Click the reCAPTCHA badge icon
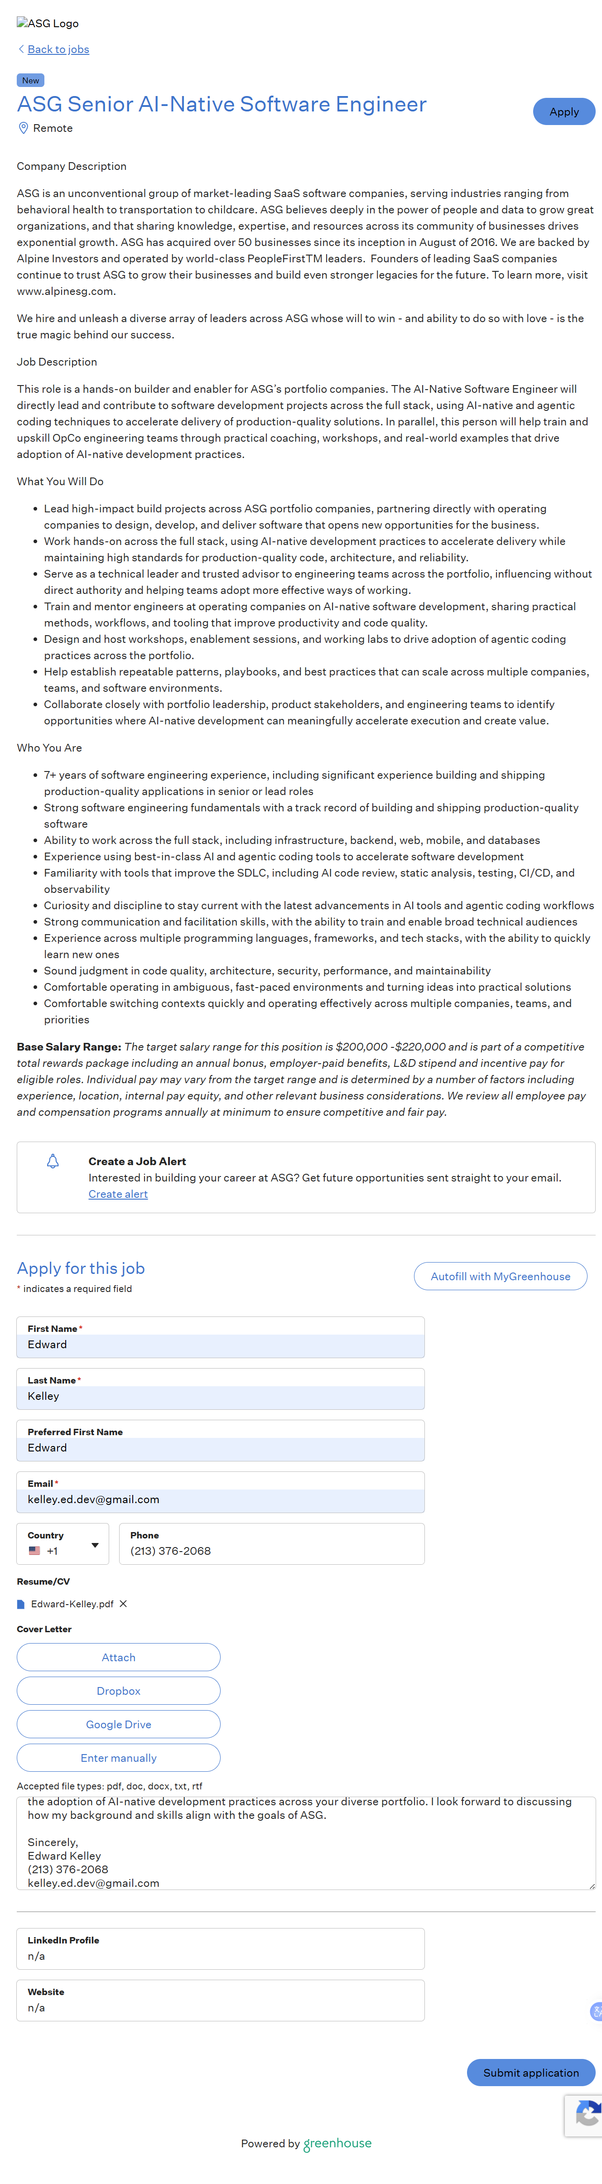The image size is (602, 2184). [587, 2115]
